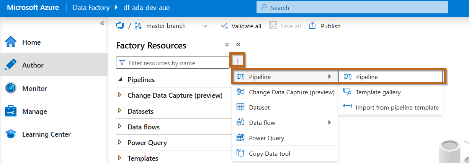Expand the Datasets tree node
469x163 pixels.
(x=120, y=111)
